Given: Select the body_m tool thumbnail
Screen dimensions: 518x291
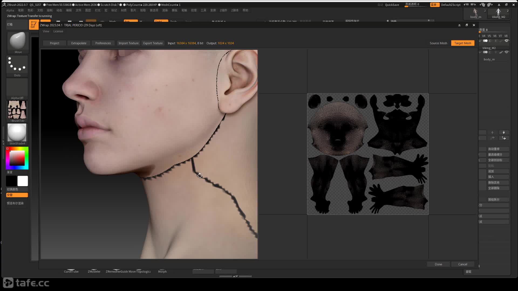Looking at the screenshot, I should tap(475, 13).
